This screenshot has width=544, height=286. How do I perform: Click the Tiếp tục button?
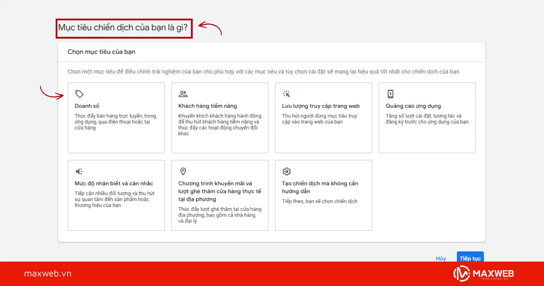coord(470,258)
